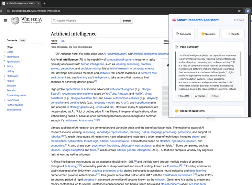
Task: Open site information icon in address bar
Action: click(8, 11)
